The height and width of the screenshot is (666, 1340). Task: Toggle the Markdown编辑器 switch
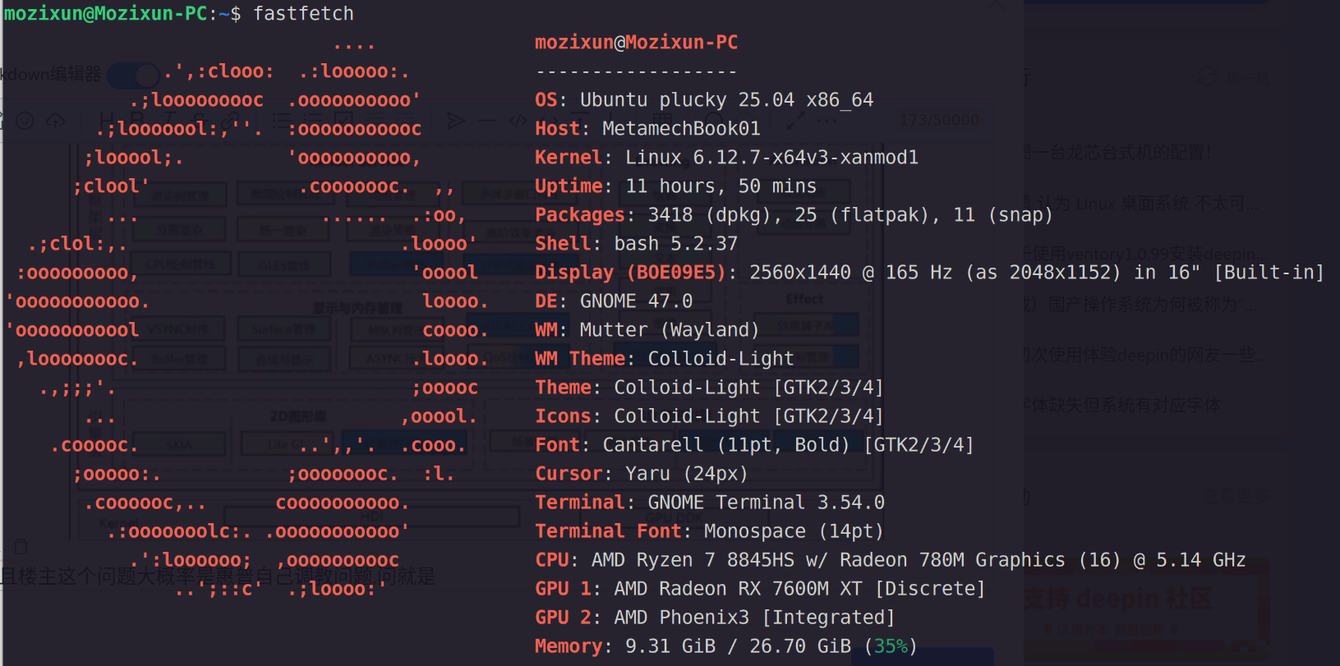click(133, 75)
